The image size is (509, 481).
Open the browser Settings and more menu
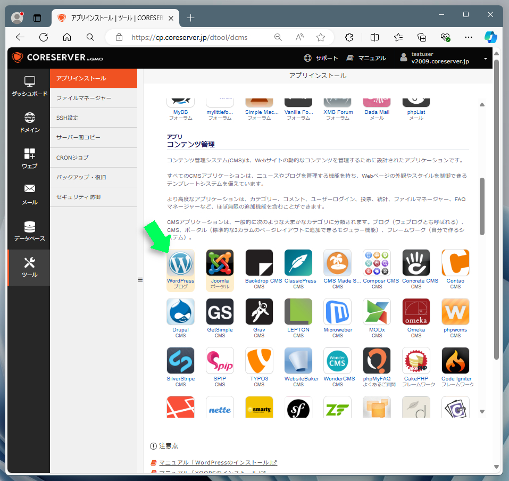[x=469, y=37]
